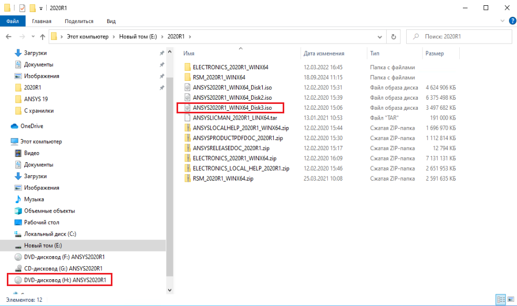Select the RSM_2020R1_WINX64 folder icon
This screenshot has width=517, height=306.
pyautogui.click(x=187, y=77)
